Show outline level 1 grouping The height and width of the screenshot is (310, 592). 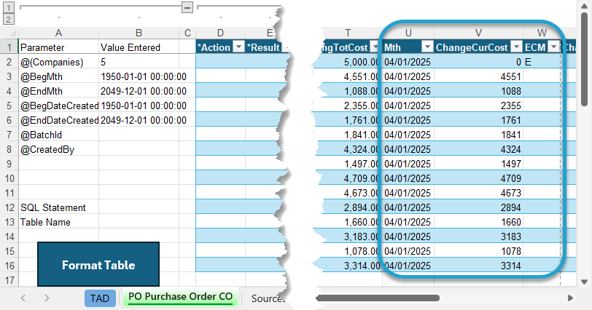8,7
